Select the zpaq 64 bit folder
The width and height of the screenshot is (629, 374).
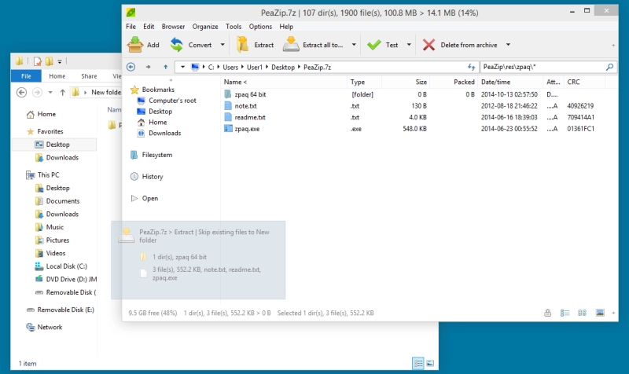coord(250,94)
